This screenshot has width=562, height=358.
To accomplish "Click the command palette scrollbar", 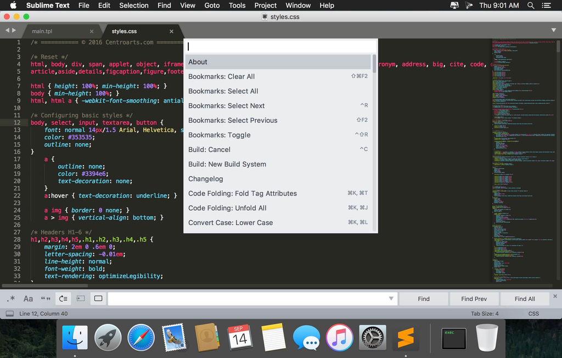I will 374,64.
